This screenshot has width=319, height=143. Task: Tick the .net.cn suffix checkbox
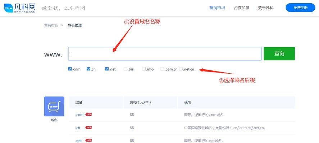(x=181, y=69)
